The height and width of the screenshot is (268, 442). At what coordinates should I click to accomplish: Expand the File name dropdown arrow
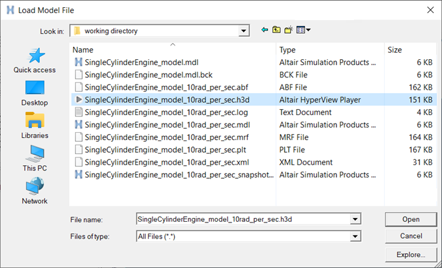(x=355, y=219)
